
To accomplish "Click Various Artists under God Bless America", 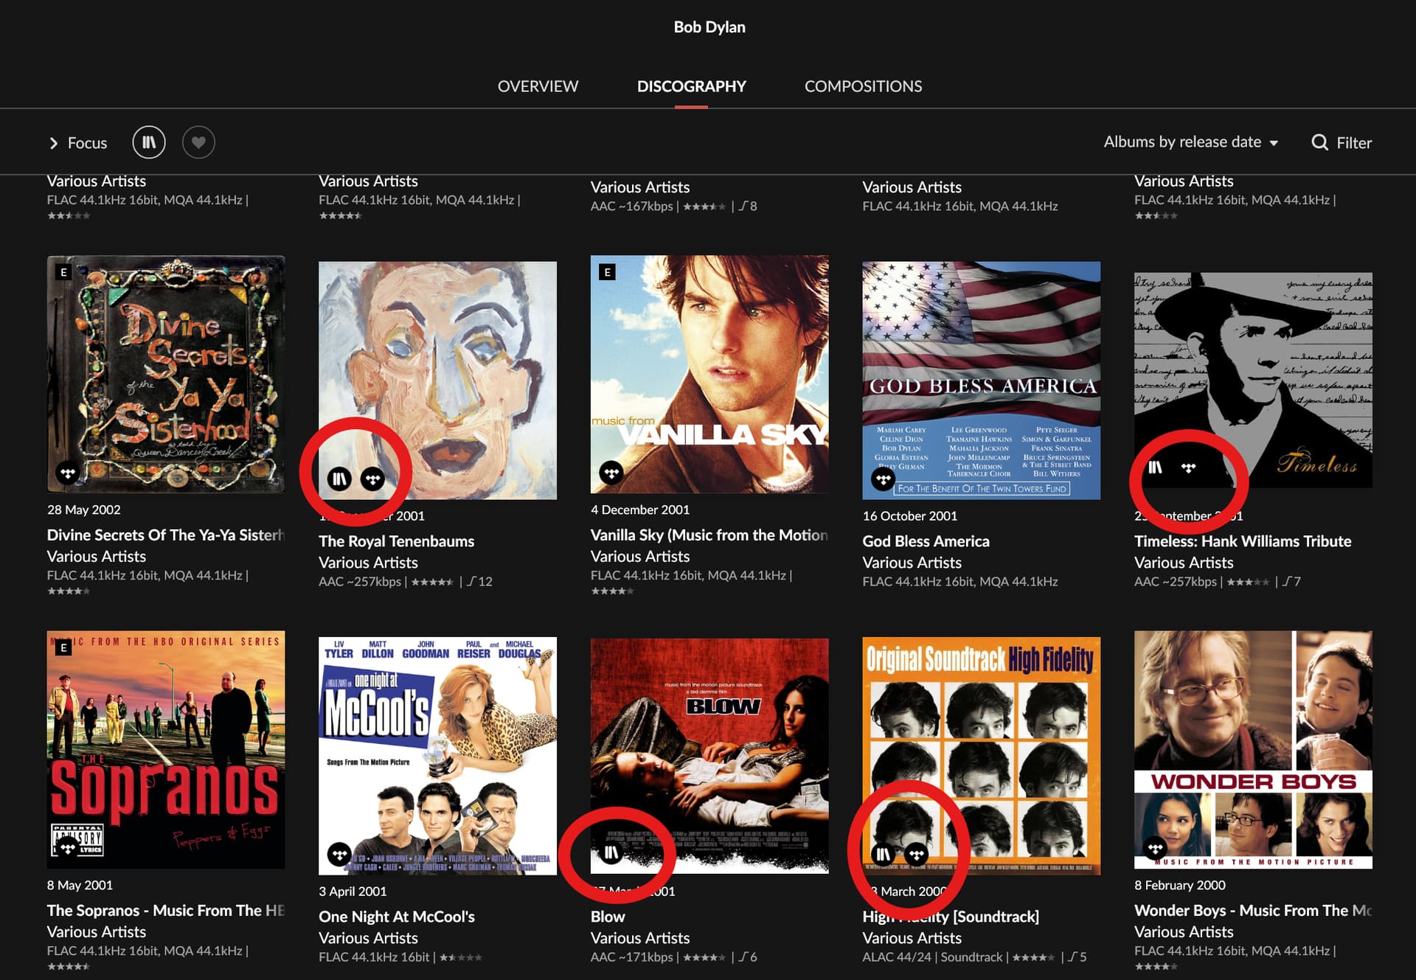I will pos(912,563).
